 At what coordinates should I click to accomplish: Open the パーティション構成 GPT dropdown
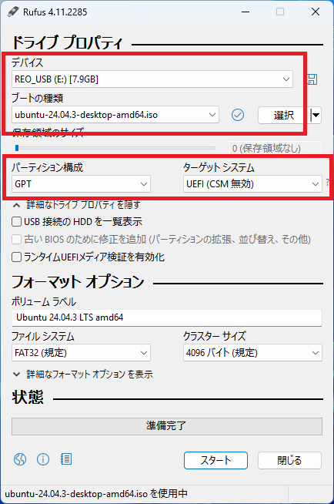tap(81, 184)
